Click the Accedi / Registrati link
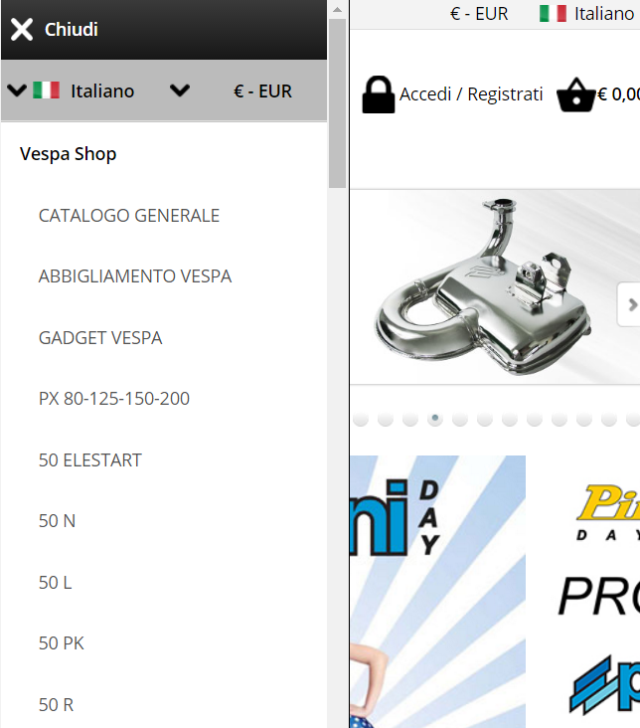This screenshot has height=728, width=640. [x=471, y=94]
